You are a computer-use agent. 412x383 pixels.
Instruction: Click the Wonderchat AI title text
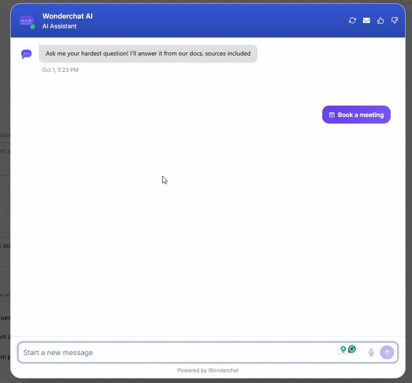click(68, 16)
